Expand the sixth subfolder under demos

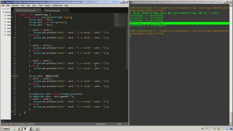[x=5, y=32]
